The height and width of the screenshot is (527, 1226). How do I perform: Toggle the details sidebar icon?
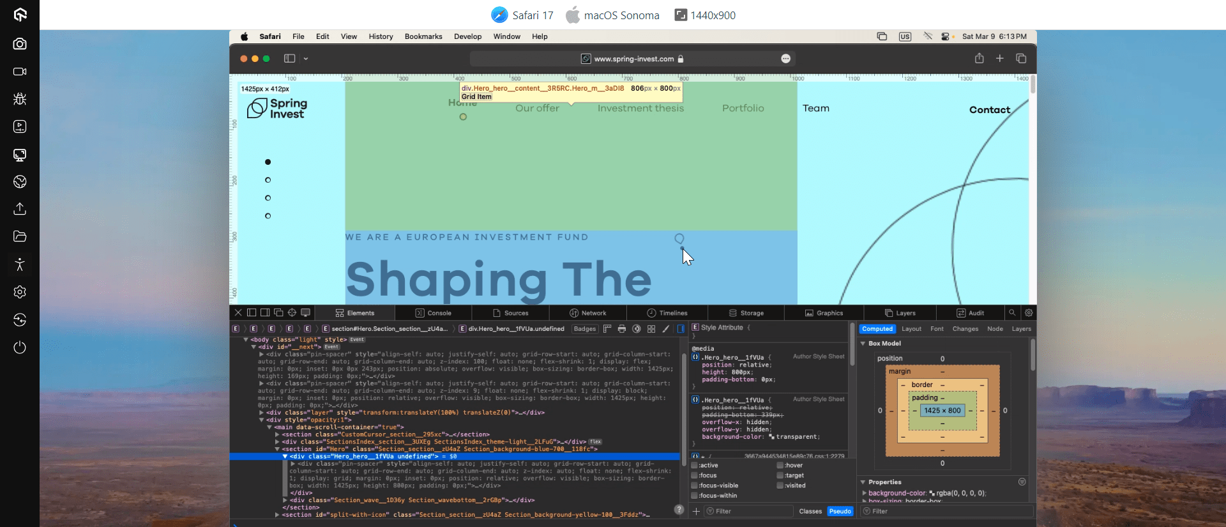(681, 329)
